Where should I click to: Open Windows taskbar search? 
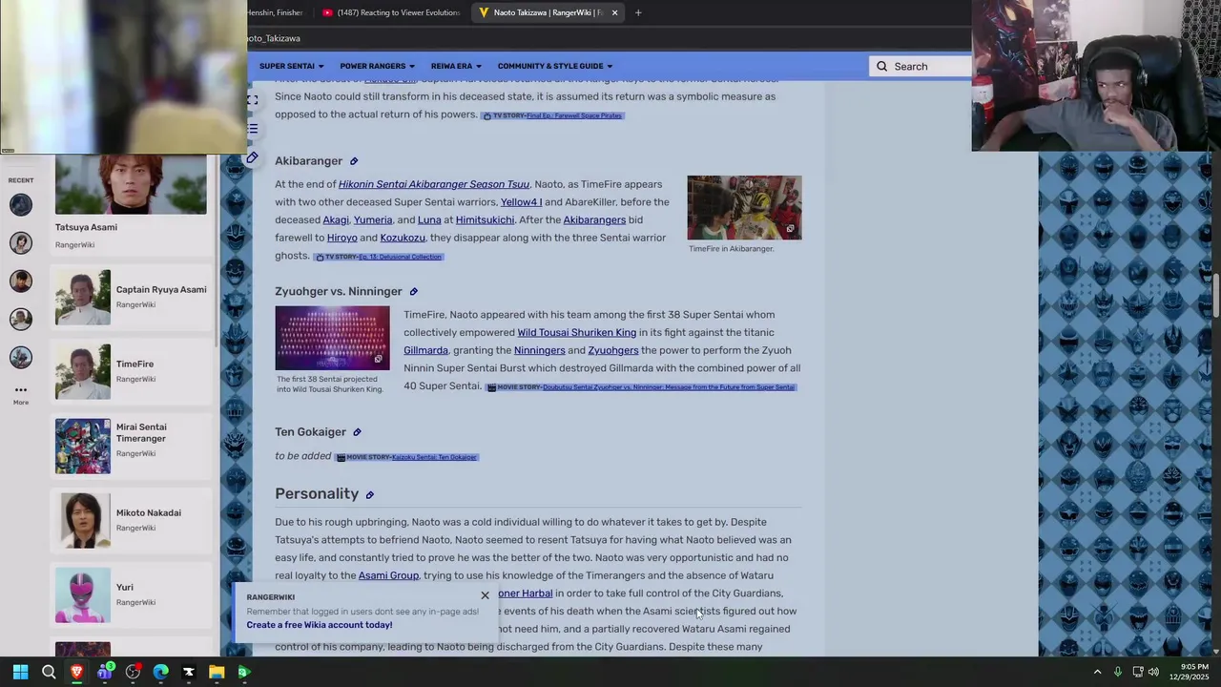click(x=49, y=672)
